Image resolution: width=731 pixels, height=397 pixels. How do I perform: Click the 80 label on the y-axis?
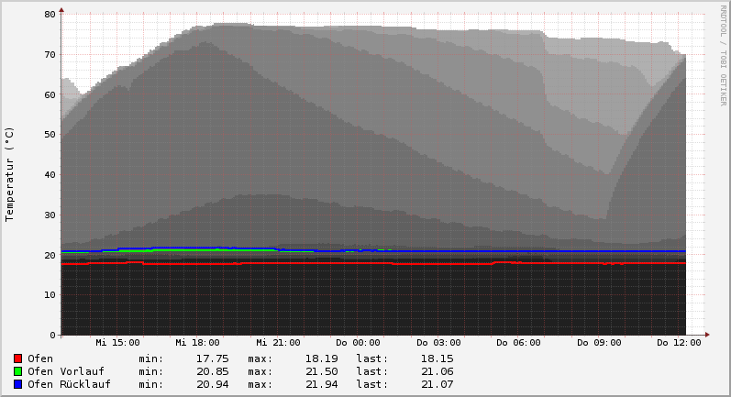point(49,15)
